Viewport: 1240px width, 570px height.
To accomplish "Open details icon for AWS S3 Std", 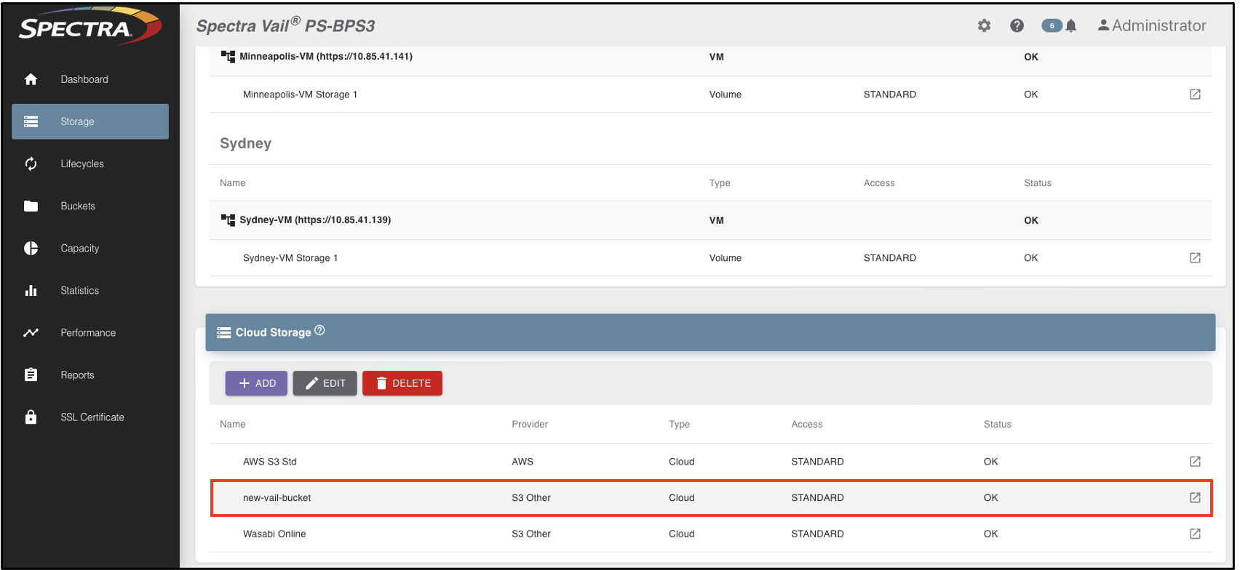I will pos(1195,462).
